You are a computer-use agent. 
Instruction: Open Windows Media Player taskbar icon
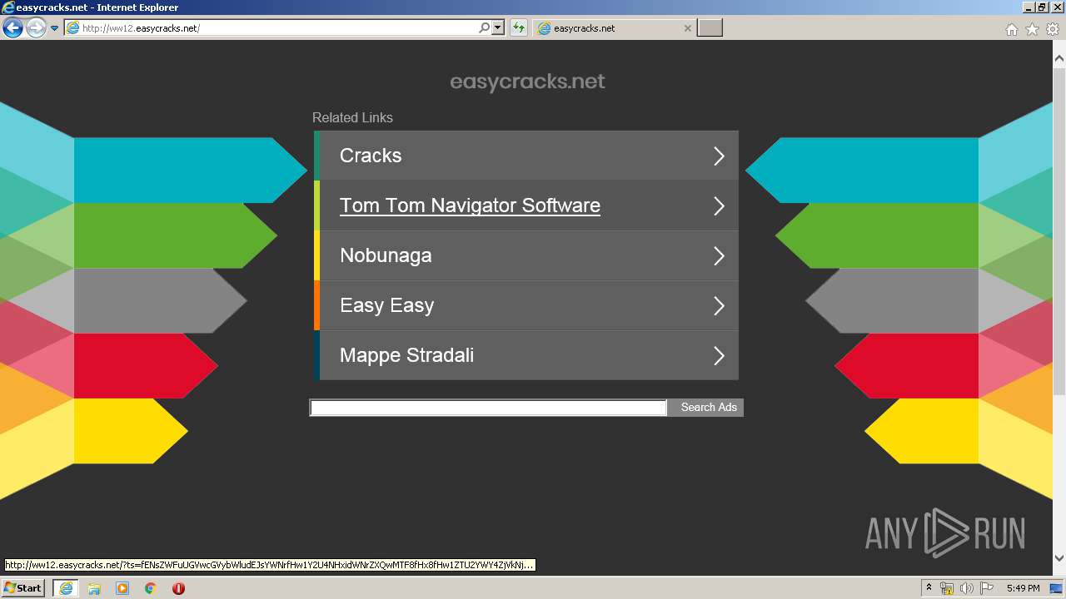pos(122,588)
